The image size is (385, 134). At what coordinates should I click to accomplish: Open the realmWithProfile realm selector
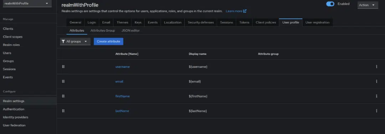point(27,4)
